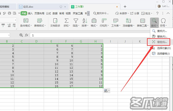Expand the 工作表 worksheet dropdown
173x111 pixels.
pyautogui.click(x=116, y=23)
